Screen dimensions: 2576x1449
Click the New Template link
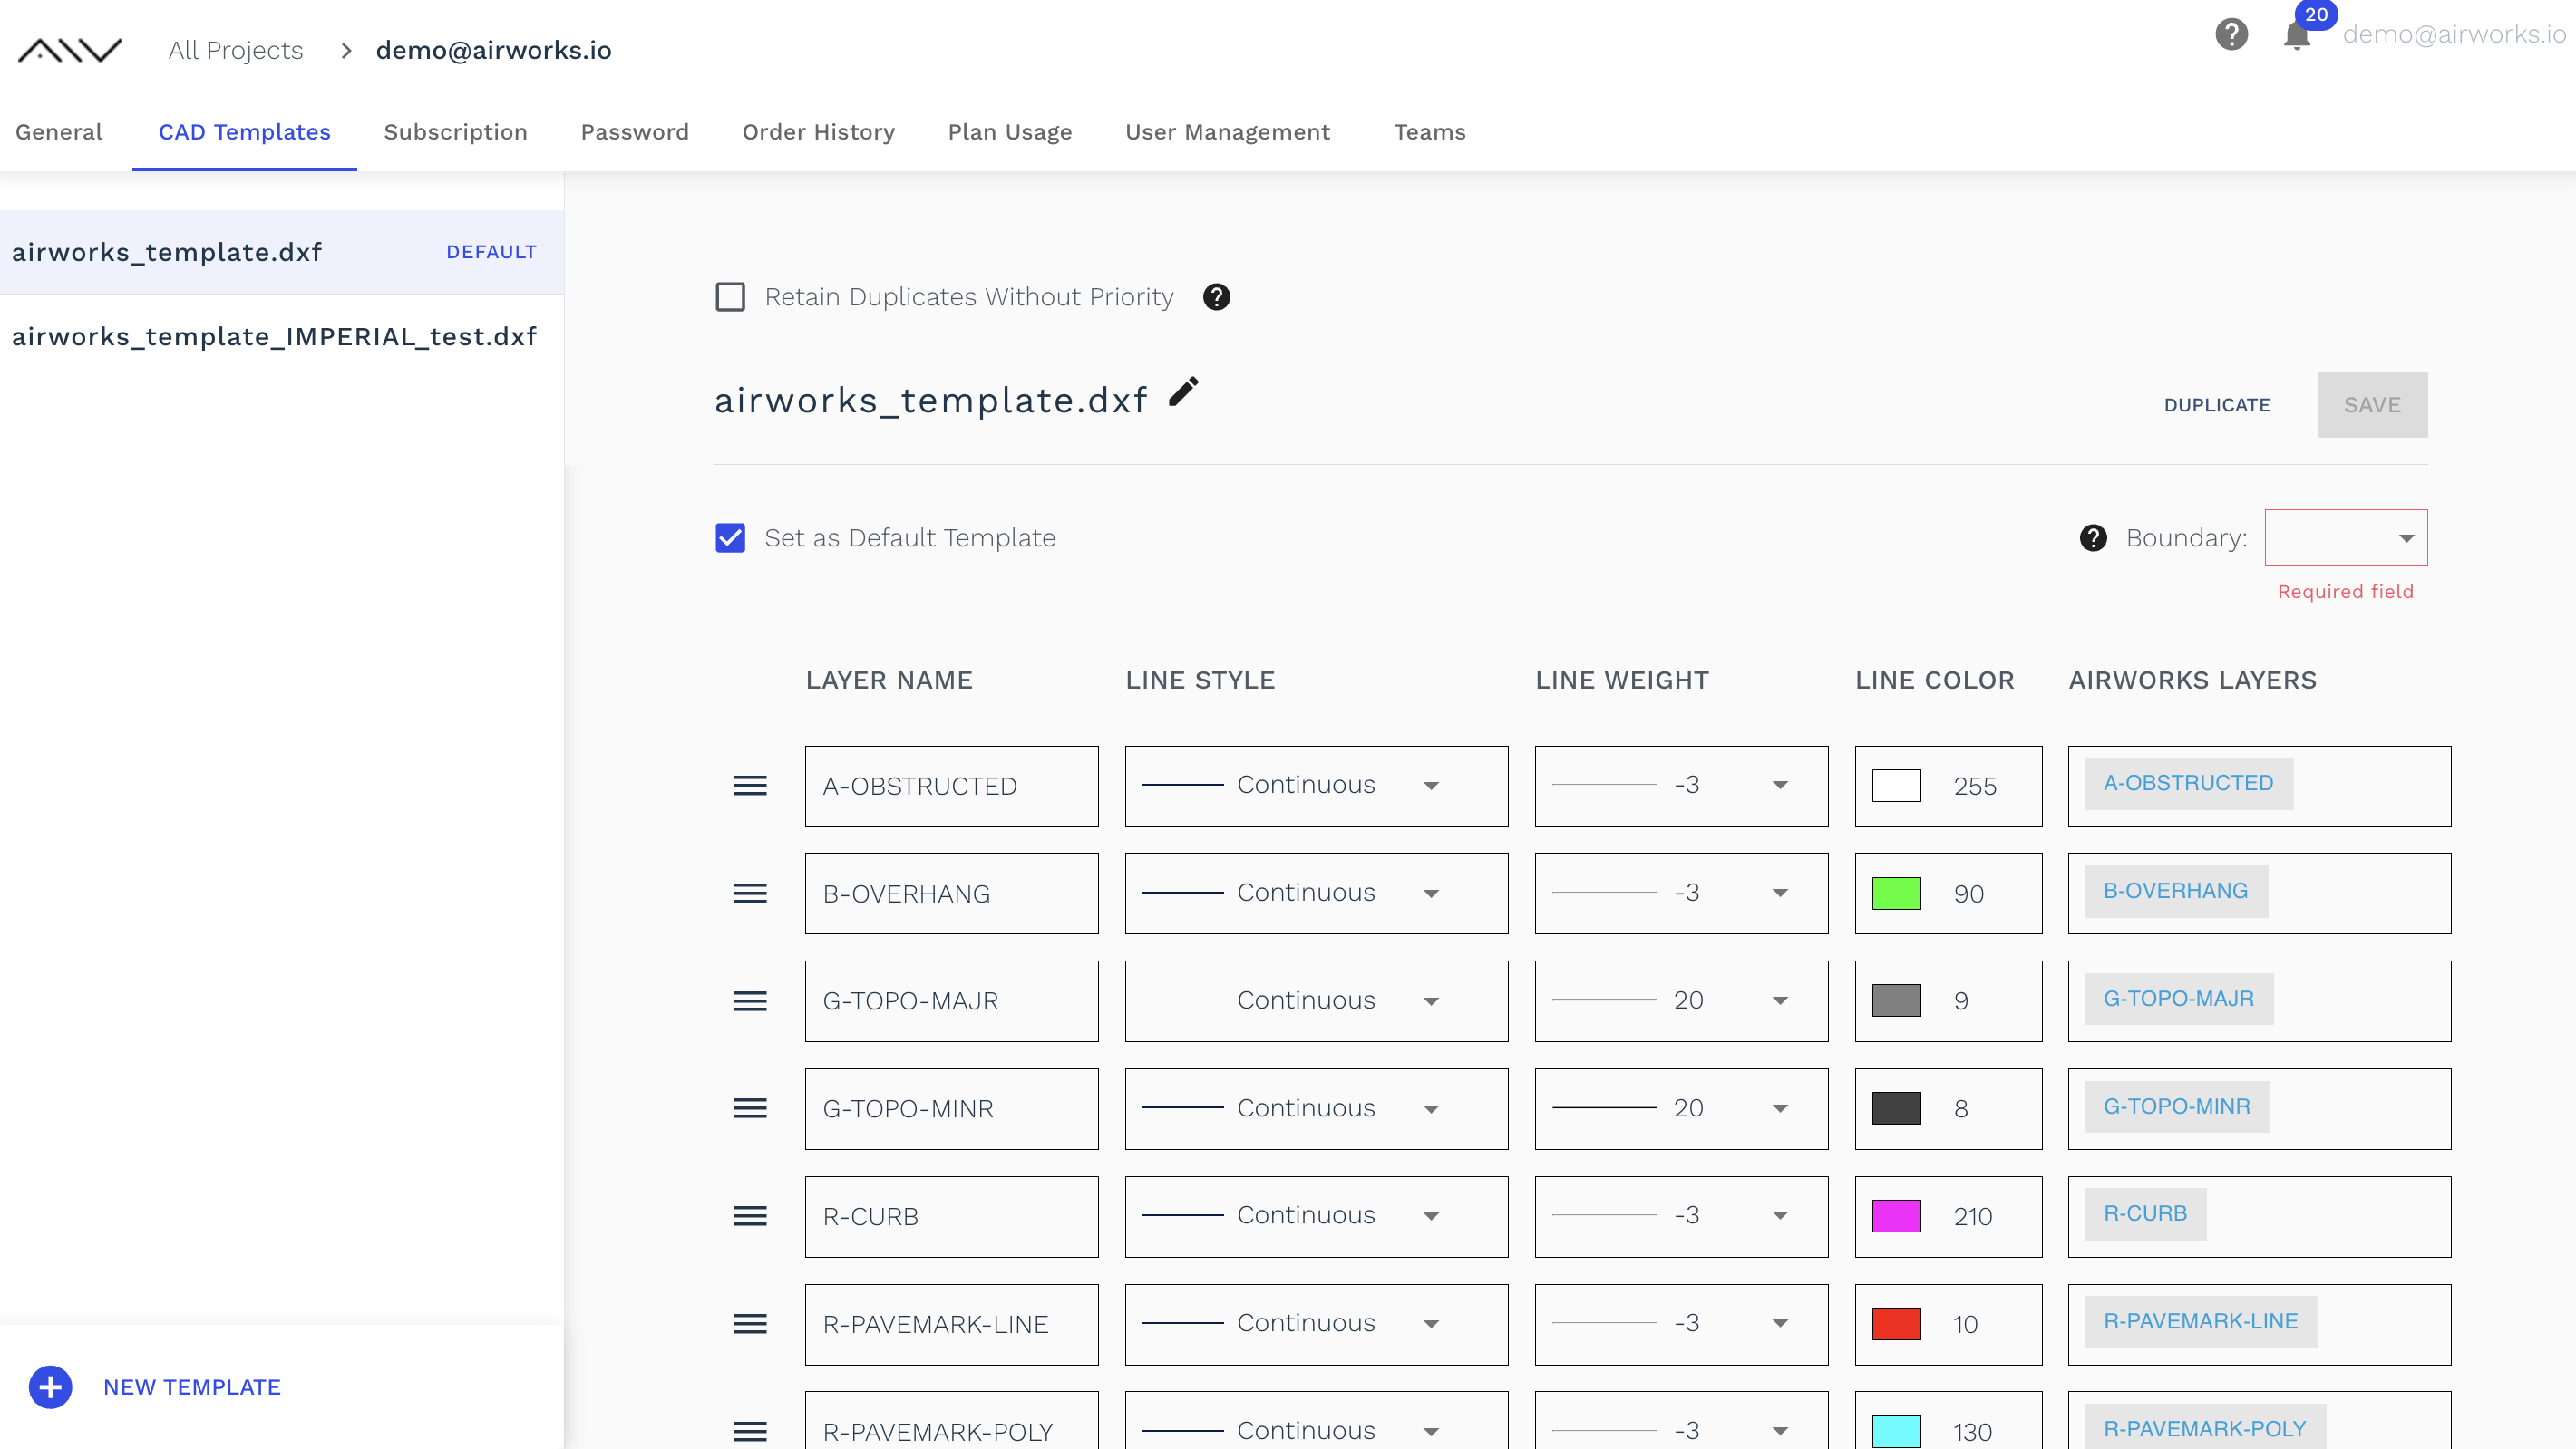[x=192, y=1386]
